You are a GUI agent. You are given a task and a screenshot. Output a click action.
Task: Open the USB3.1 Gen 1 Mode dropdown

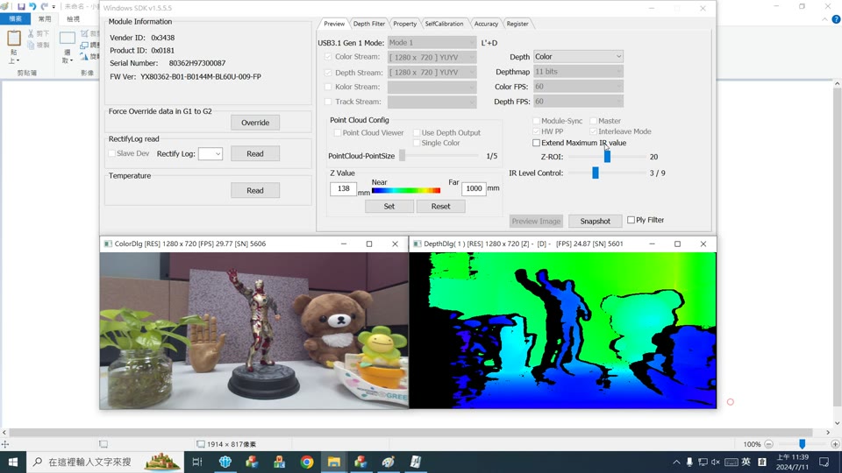click(432, 42)
